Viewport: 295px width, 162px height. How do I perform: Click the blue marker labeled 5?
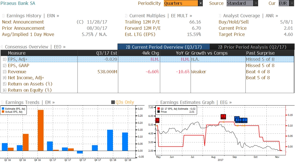[x=238, y=120]
